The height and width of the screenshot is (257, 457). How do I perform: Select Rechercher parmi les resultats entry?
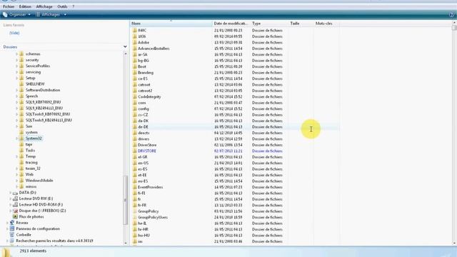coord(54,241)
